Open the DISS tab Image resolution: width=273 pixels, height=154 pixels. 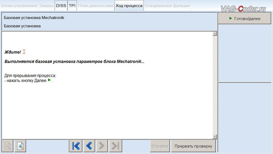coord(61,6)
